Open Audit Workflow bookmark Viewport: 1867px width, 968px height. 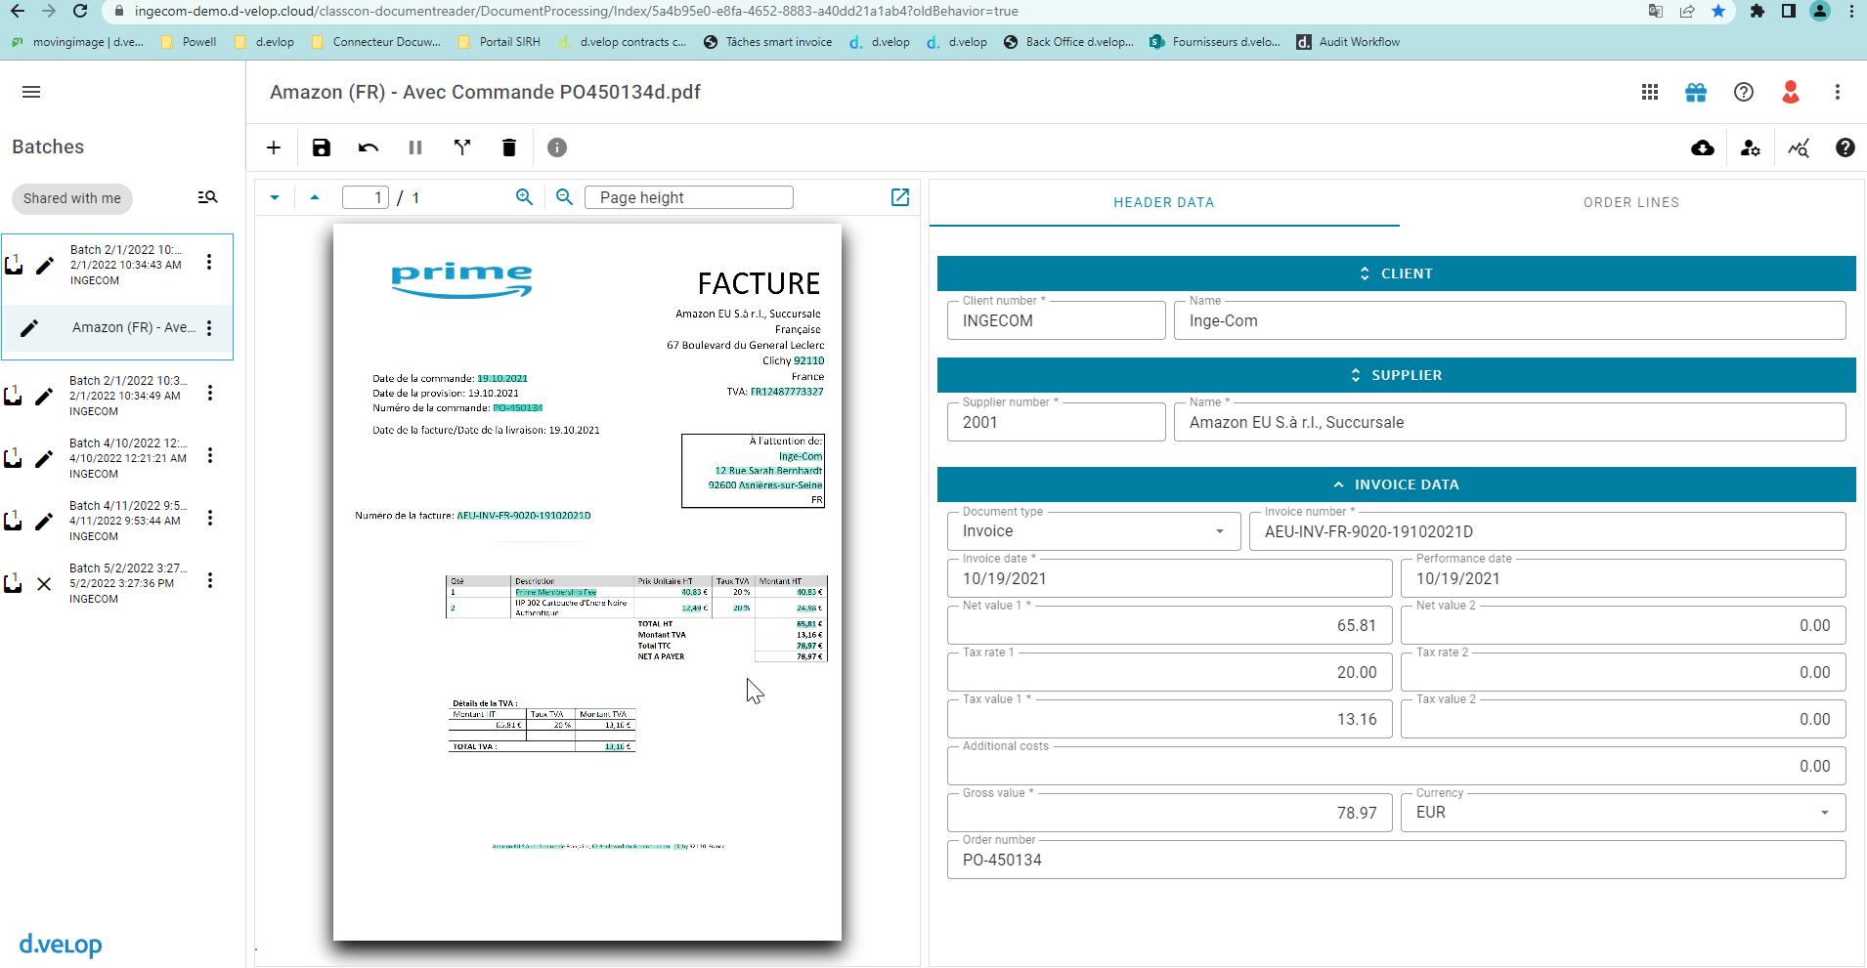click(1348, 42)
